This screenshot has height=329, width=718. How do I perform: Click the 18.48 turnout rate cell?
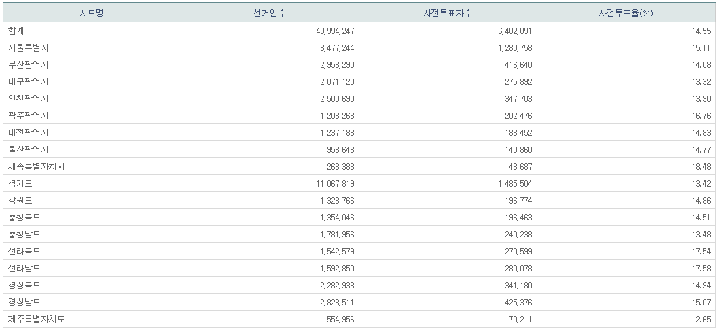(x=700, y=166)
